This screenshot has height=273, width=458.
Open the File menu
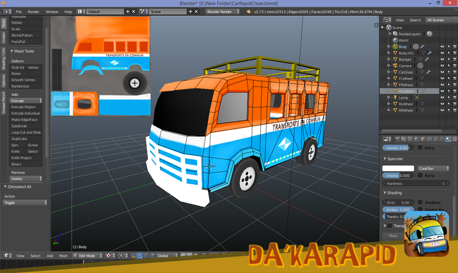coord(19,11)
